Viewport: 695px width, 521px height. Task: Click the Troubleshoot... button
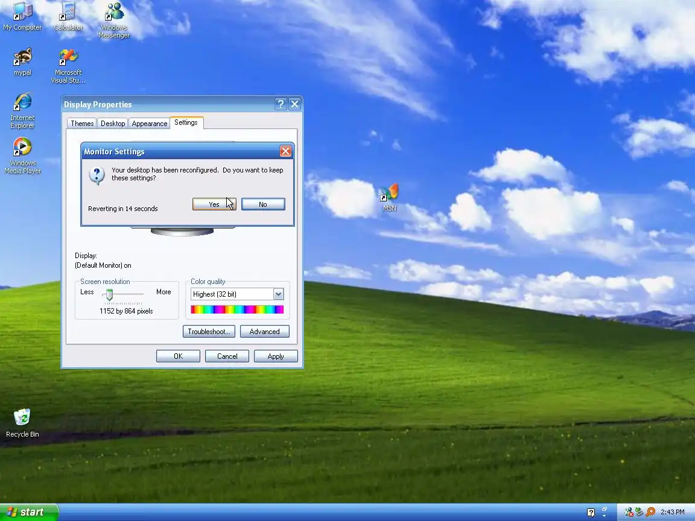point(209,332)
